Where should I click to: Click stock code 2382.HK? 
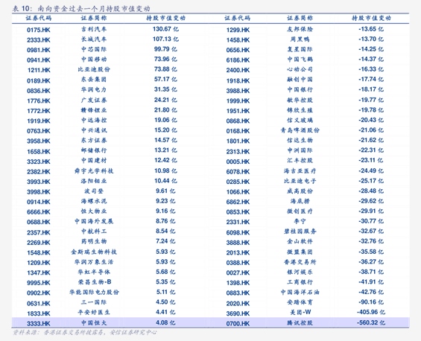tap(39, 172)
